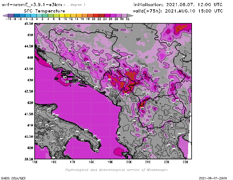
Task: Pick the legend swatch between 16 and 18
Action: 85,15
